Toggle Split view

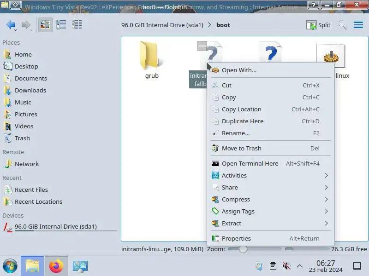318,25
